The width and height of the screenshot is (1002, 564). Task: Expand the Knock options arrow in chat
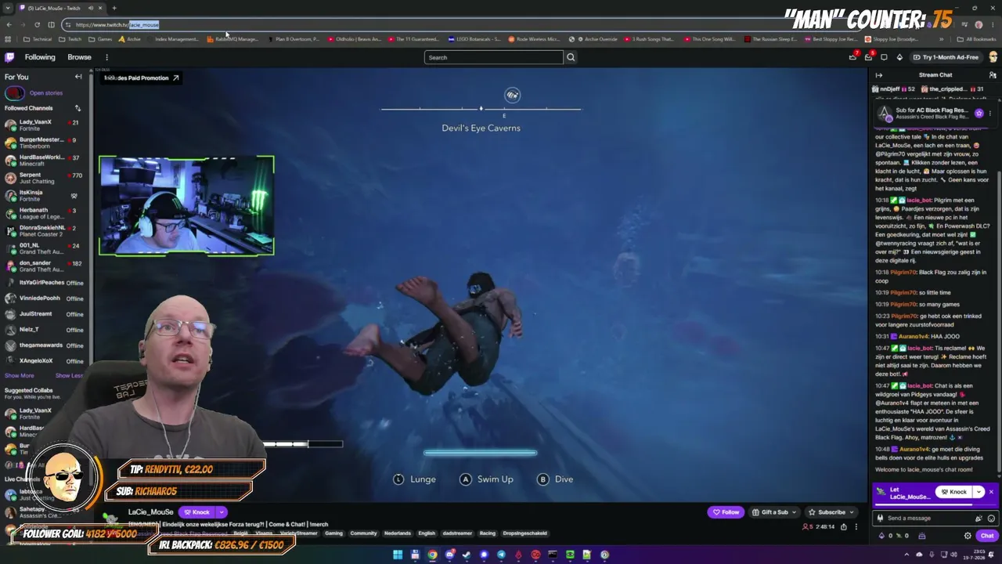coord(979,492)
